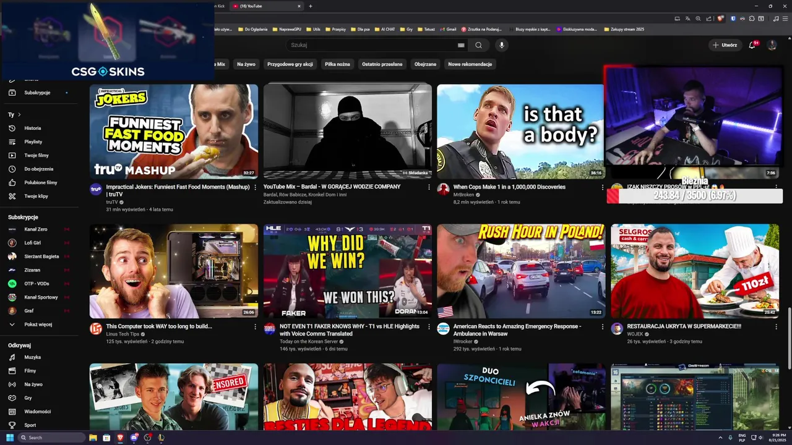This screenshot has width=792, height=445.
Task: Select the Przygodowe gry akcji chip
Action: 290,64
